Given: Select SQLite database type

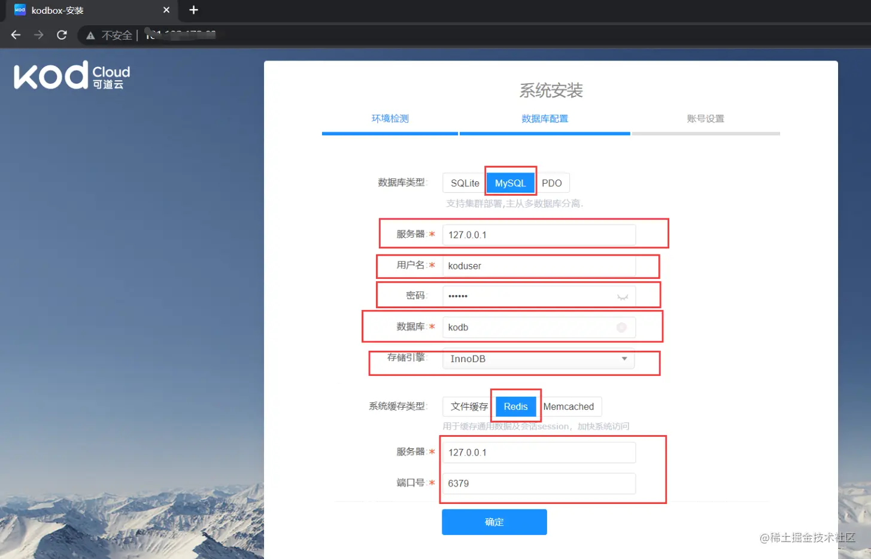Looking at the screenshot, I should 465,183.
